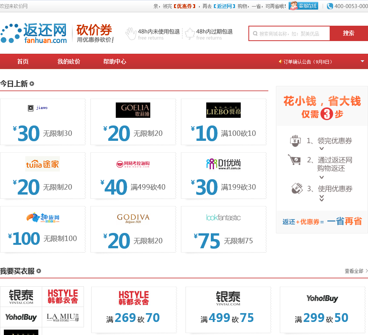Click the lookfantastic logo
Viewport: 368px width, 335px height.
223,218
